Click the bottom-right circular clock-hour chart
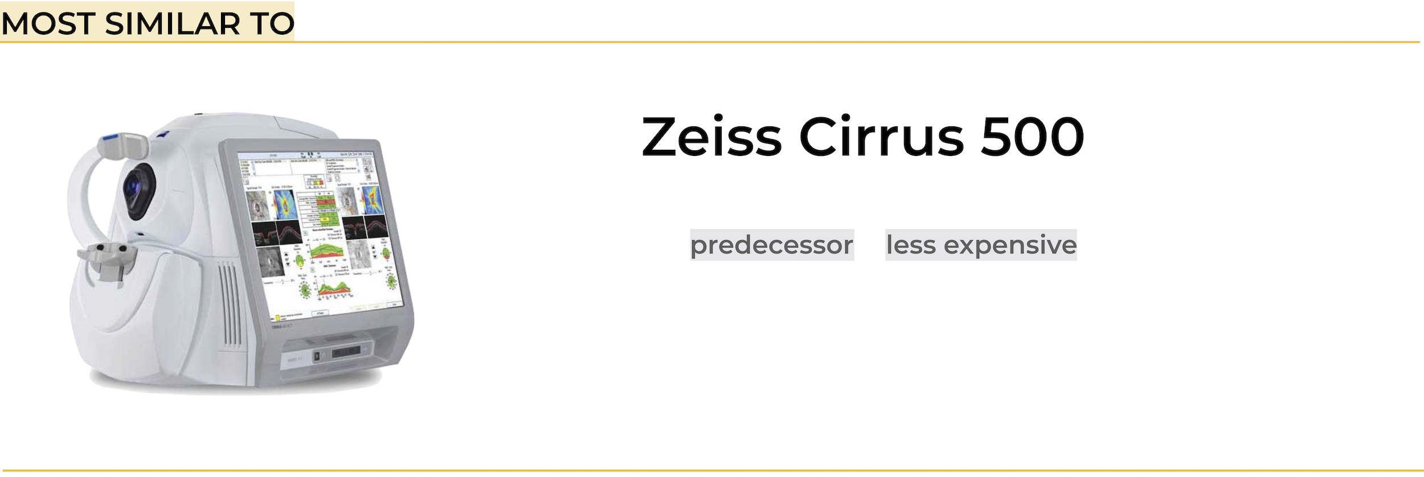This screenshot has width=1424, height=477. pyautogui.click(x=391, y=281)
